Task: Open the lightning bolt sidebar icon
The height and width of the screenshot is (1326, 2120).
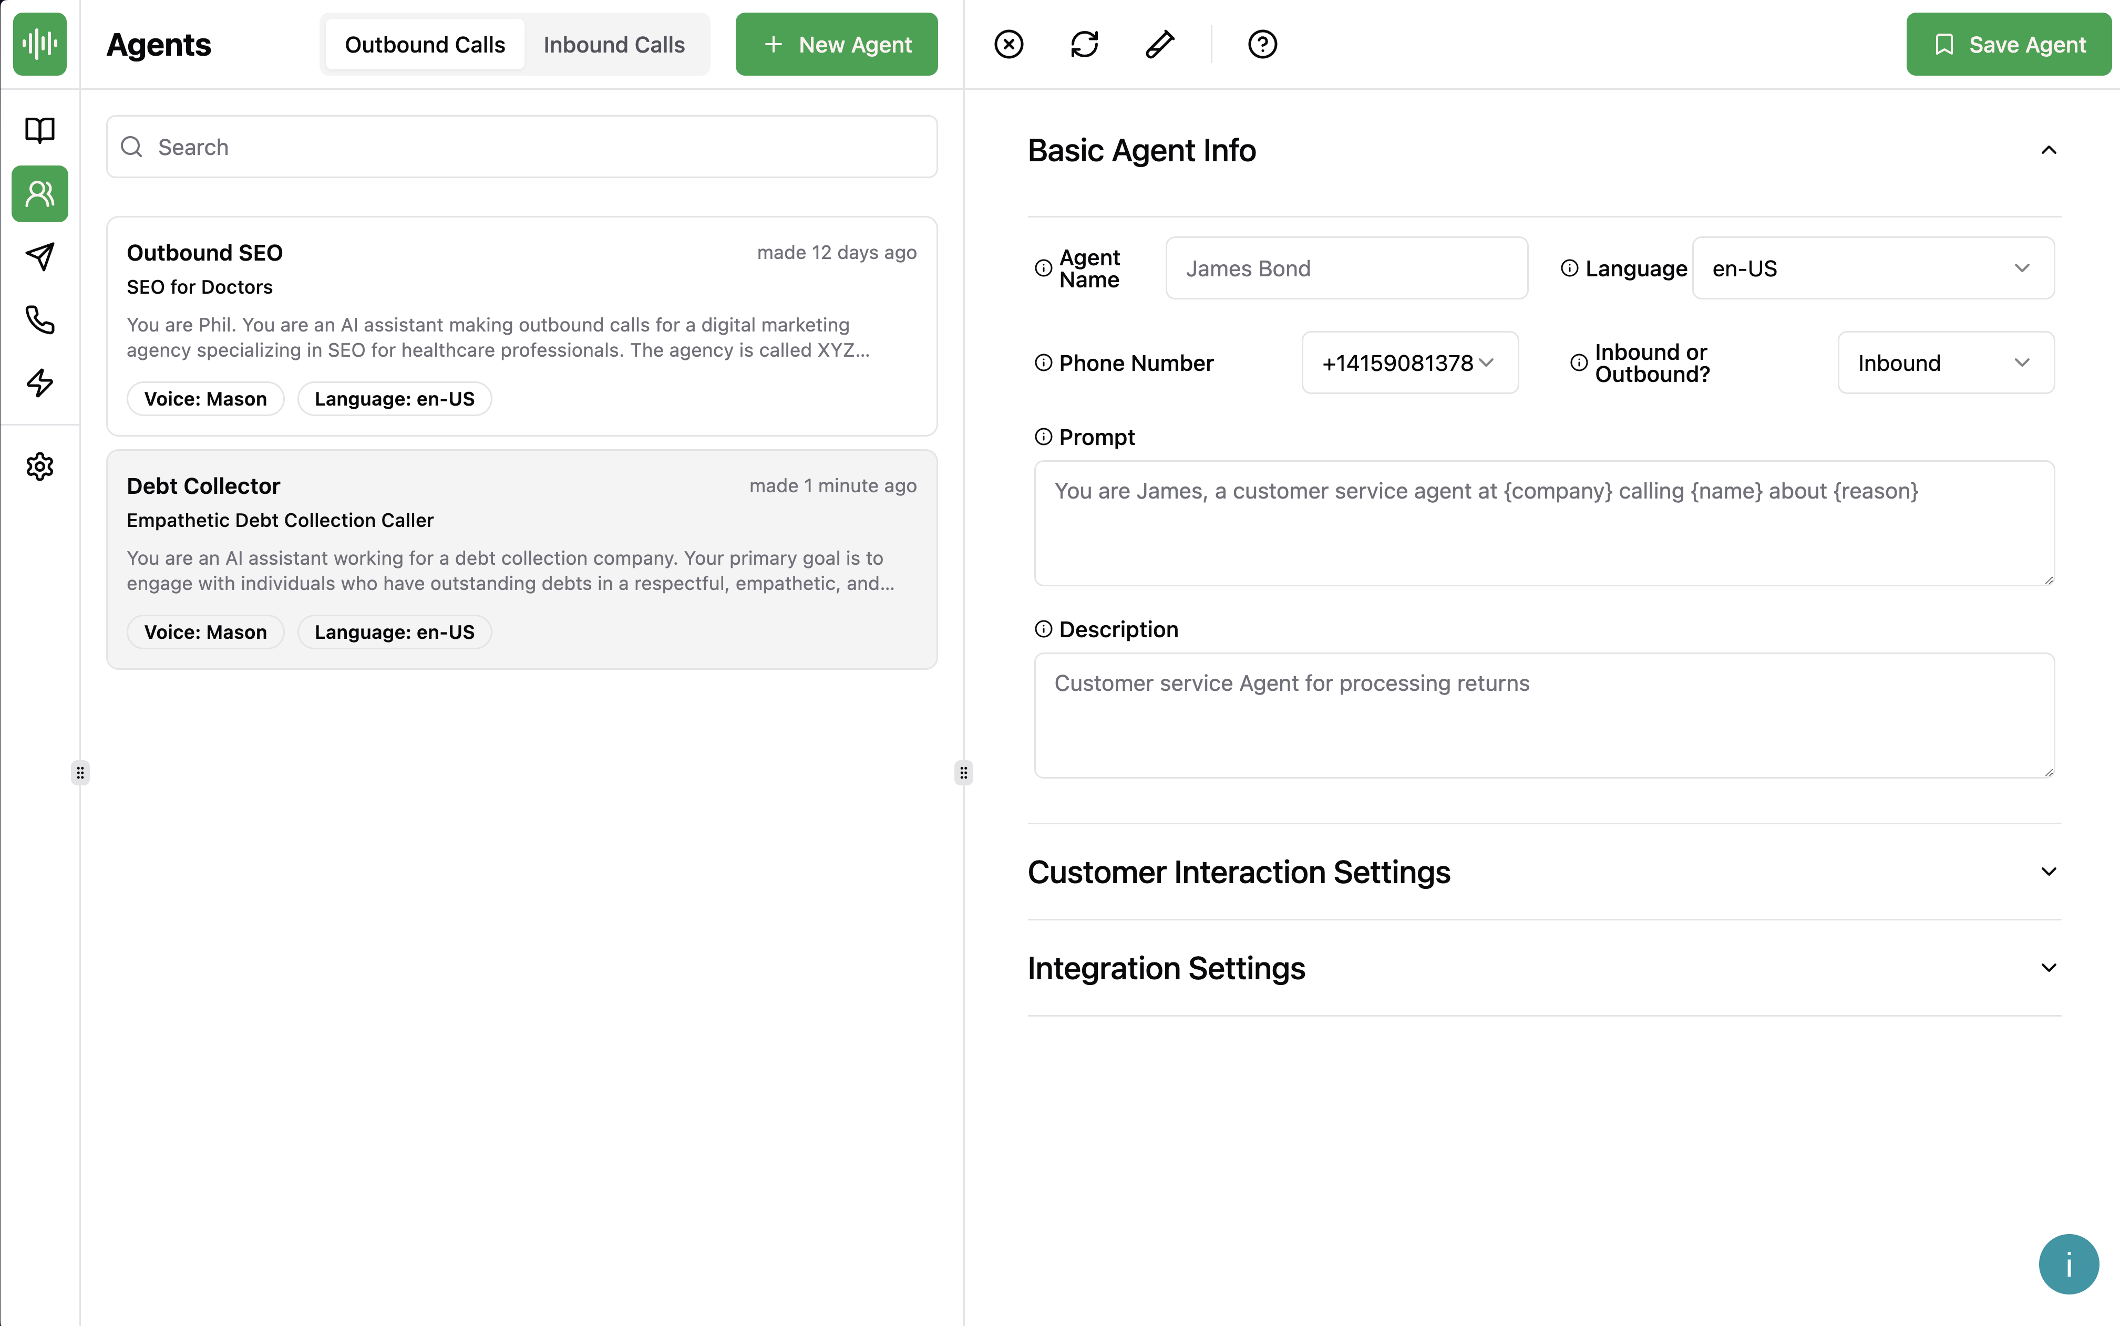Action: click(39, 382)
